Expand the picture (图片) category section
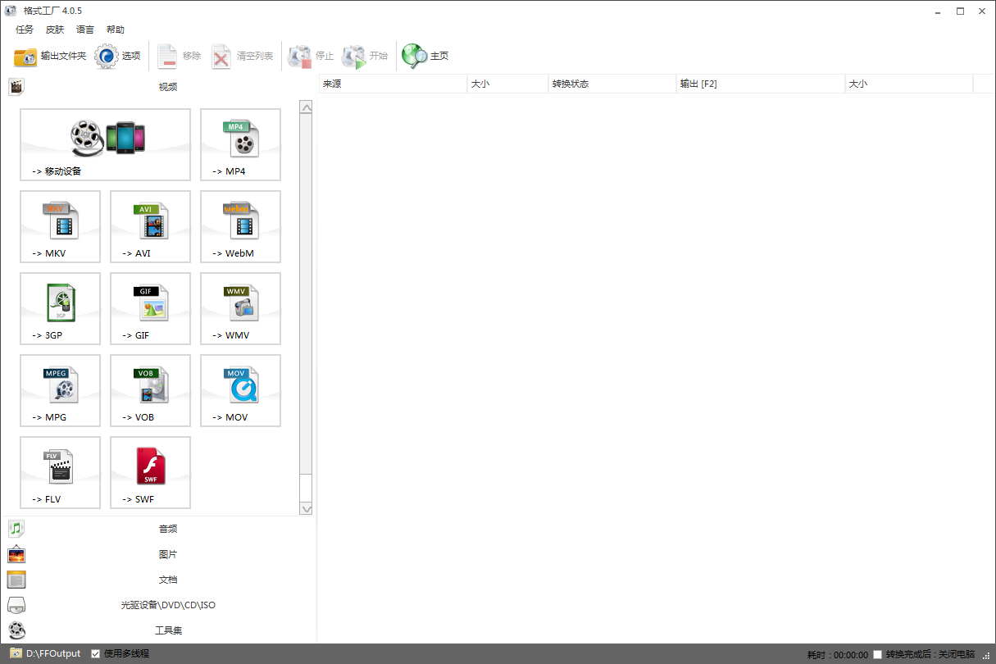 pos(167,554)
